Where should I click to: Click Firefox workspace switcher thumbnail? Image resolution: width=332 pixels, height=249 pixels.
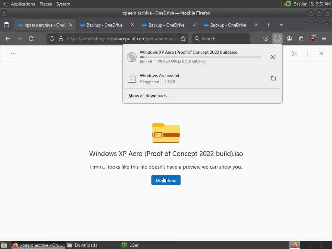coord(295,245)
